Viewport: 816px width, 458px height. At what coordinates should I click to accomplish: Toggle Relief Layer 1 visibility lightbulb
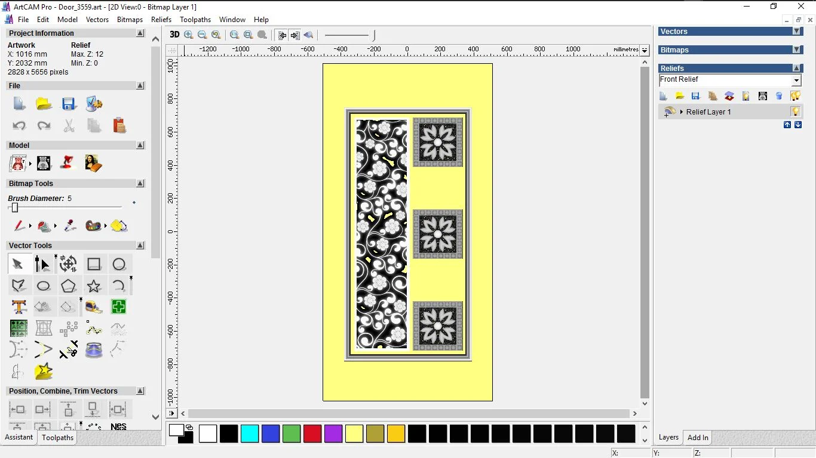[795, 112]
